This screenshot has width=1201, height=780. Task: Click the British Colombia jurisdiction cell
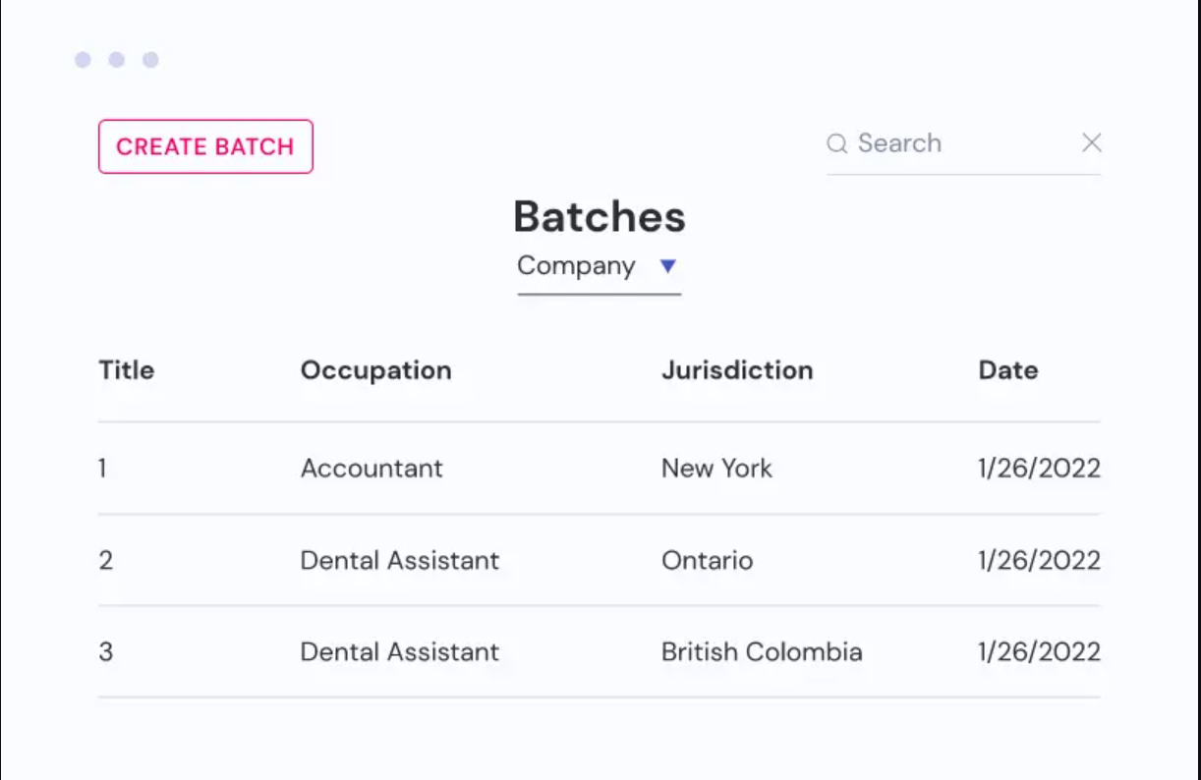point(762,651)
